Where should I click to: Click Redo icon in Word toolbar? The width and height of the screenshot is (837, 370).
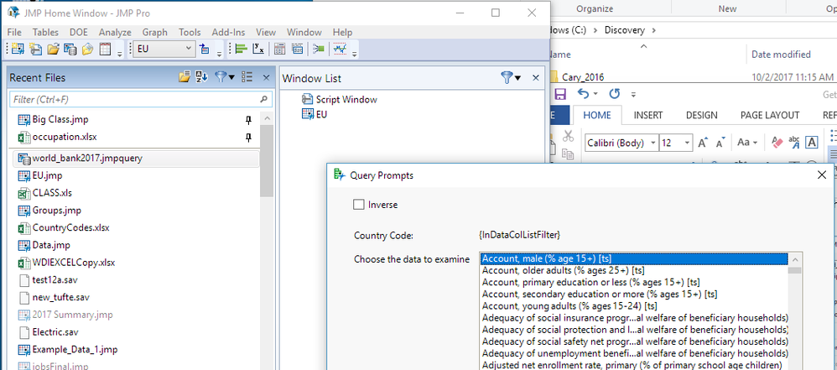point(615,95)
